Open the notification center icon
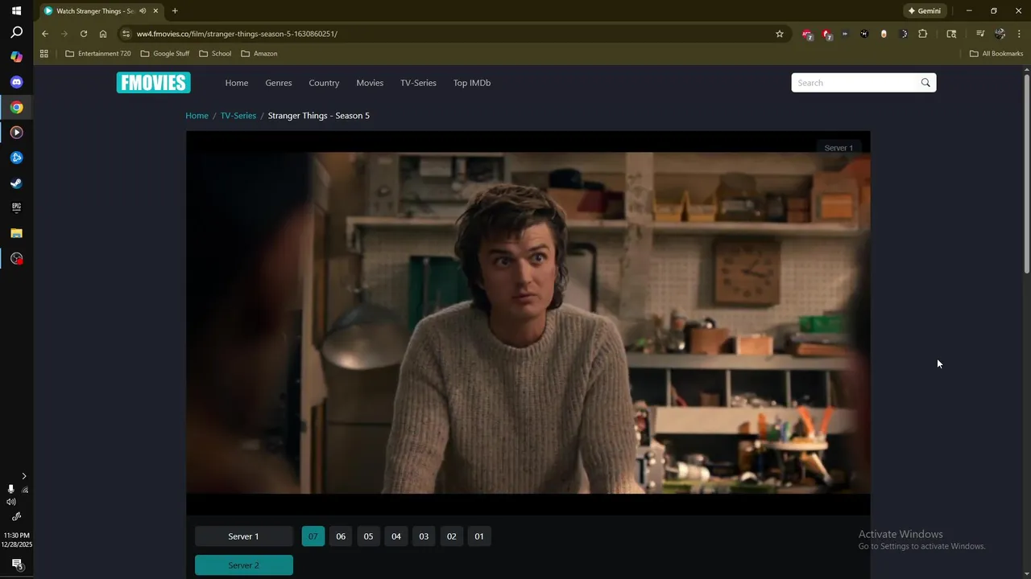 (x=17, y=564)
